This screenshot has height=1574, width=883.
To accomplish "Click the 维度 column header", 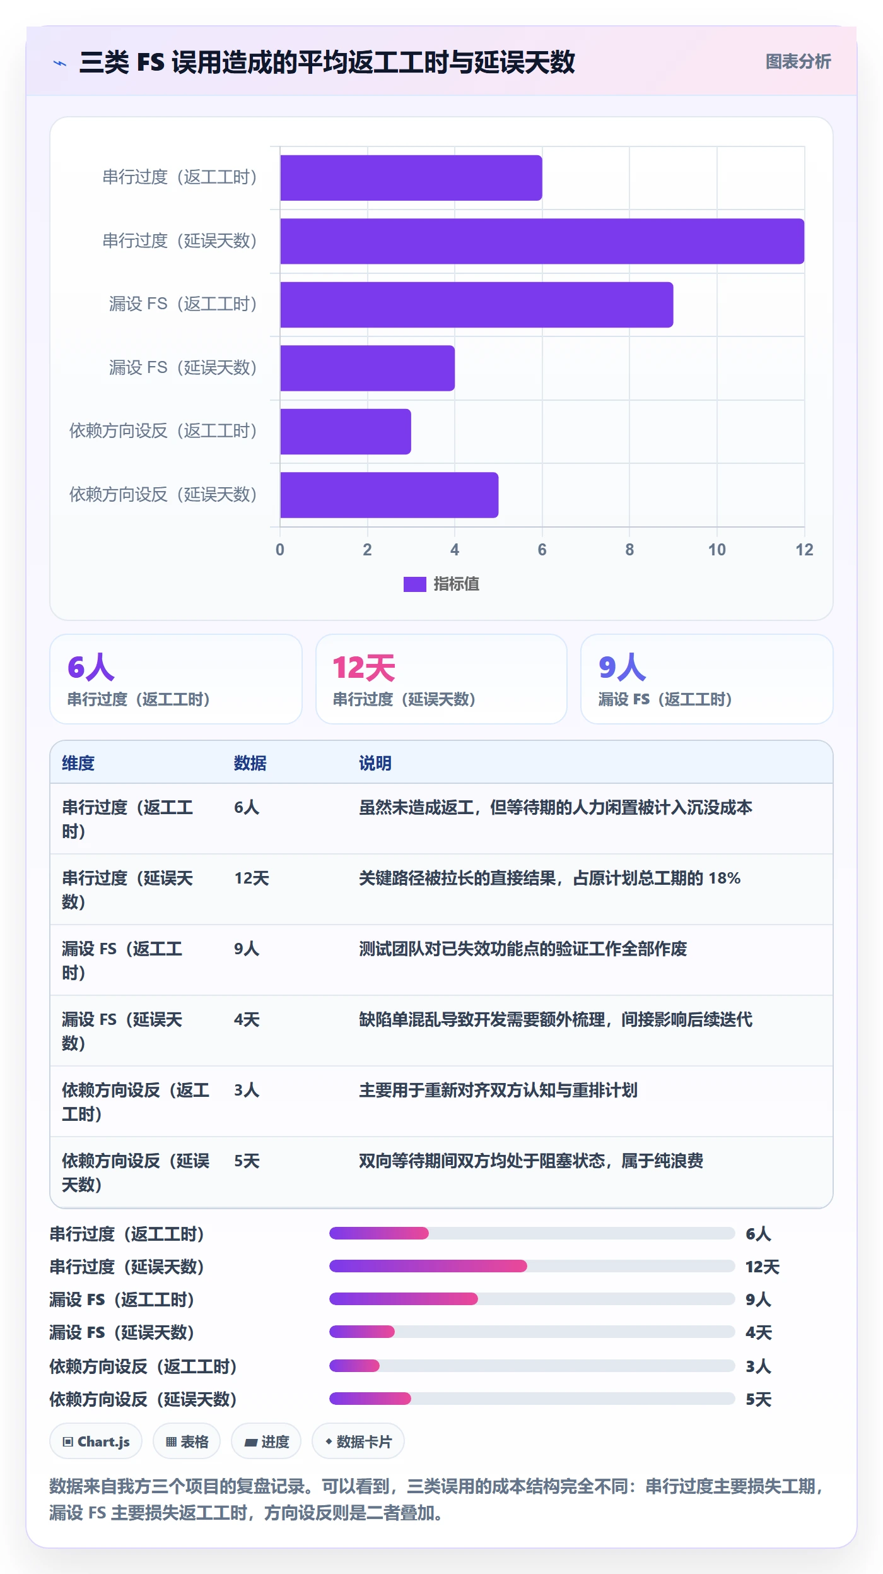I will coord(78,763).
